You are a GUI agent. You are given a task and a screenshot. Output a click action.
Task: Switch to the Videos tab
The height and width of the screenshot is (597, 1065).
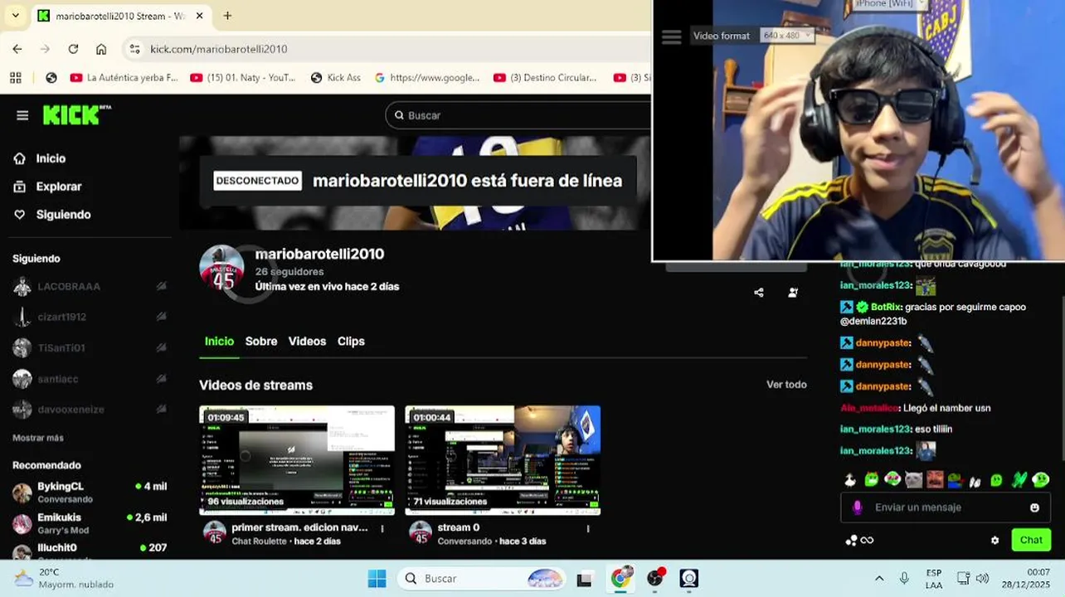pyautogui.click(x=307, y=342)
